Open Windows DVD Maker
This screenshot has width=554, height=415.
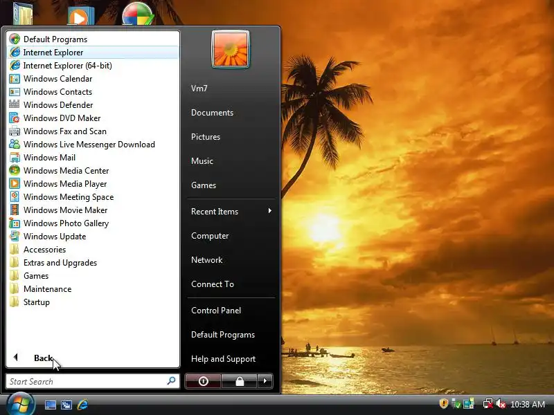pyautogui.click(x=93, y=118)
